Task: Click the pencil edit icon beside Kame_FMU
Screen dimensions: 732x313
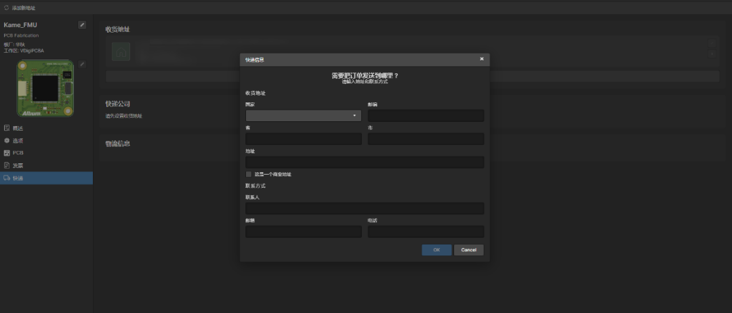Action: 82,25
